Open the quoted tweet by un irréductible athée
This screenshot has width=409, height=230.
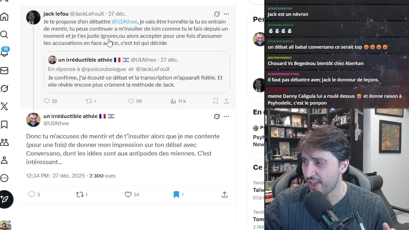[x=136, y=72]
